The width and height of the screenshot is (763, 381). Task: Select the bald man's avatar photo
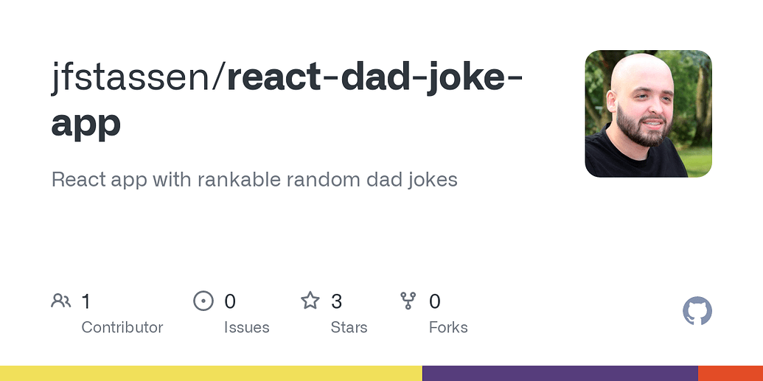click(648, 114)
